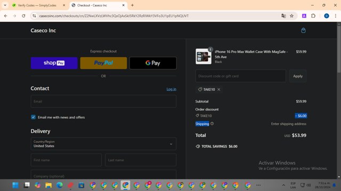Screen dimensions: 341x191
Task: Open Microsoft Store from the taskbar
Action: tap(82, 185)
